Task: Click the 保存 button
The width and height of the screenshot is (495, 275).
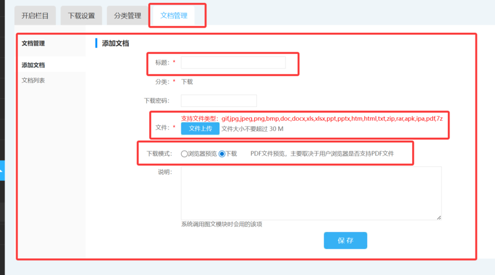Action: coord(345,240)
